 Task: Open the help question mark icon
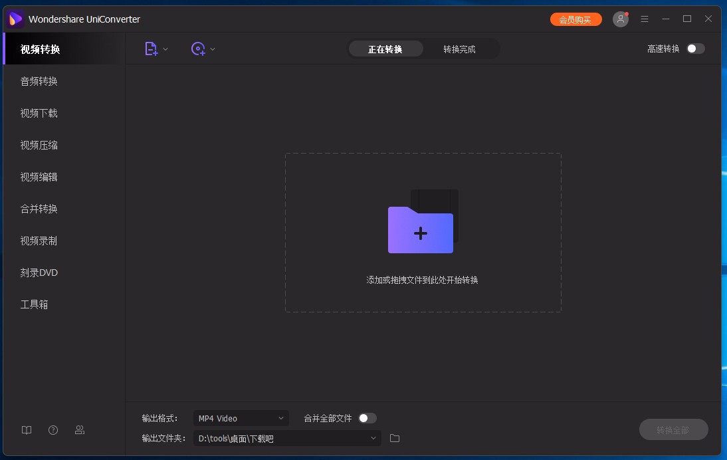[x=53, y=430]
